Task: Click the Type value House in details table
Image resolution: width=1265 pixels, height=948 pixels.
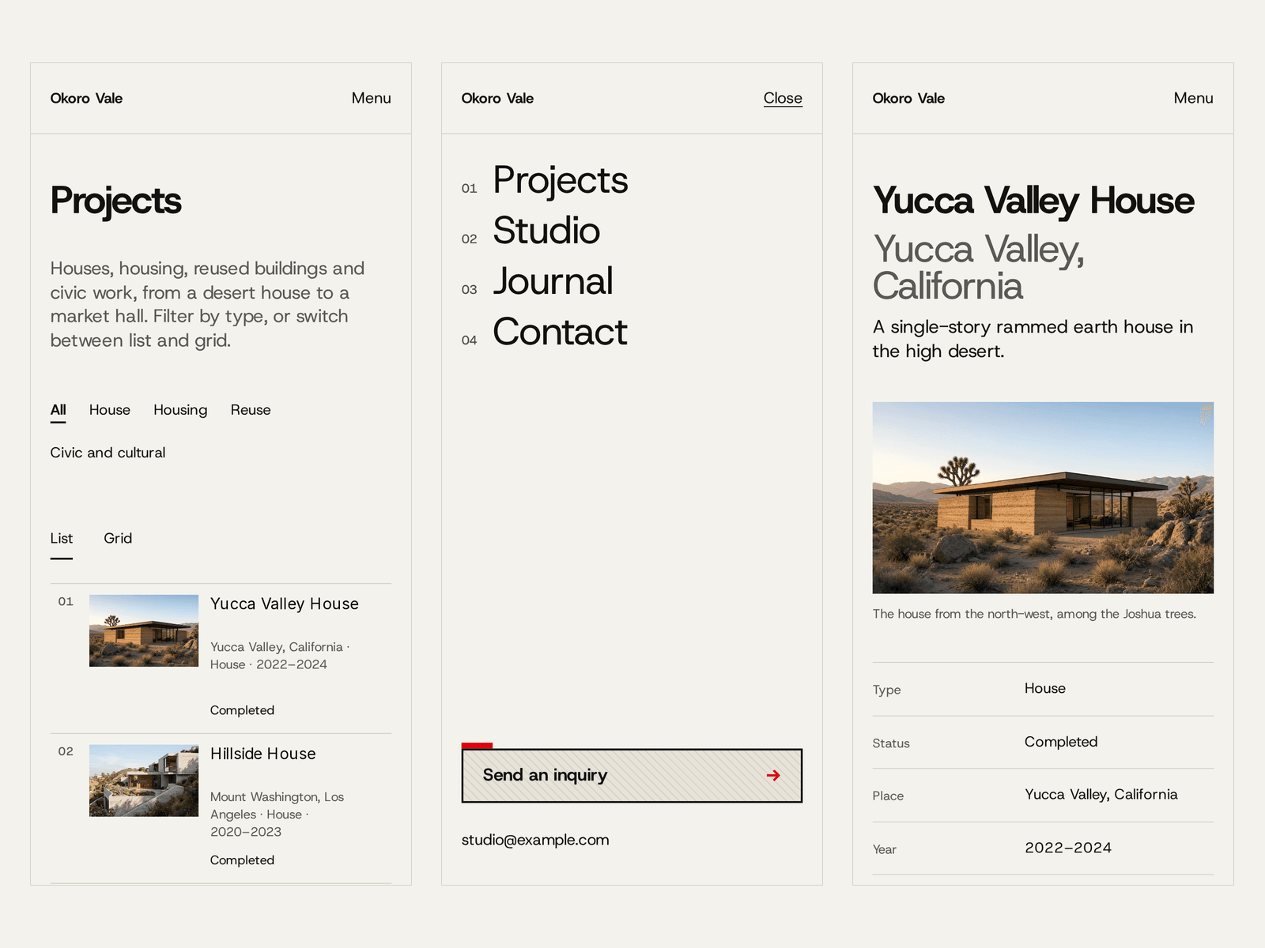Action: click(1045, 688)
